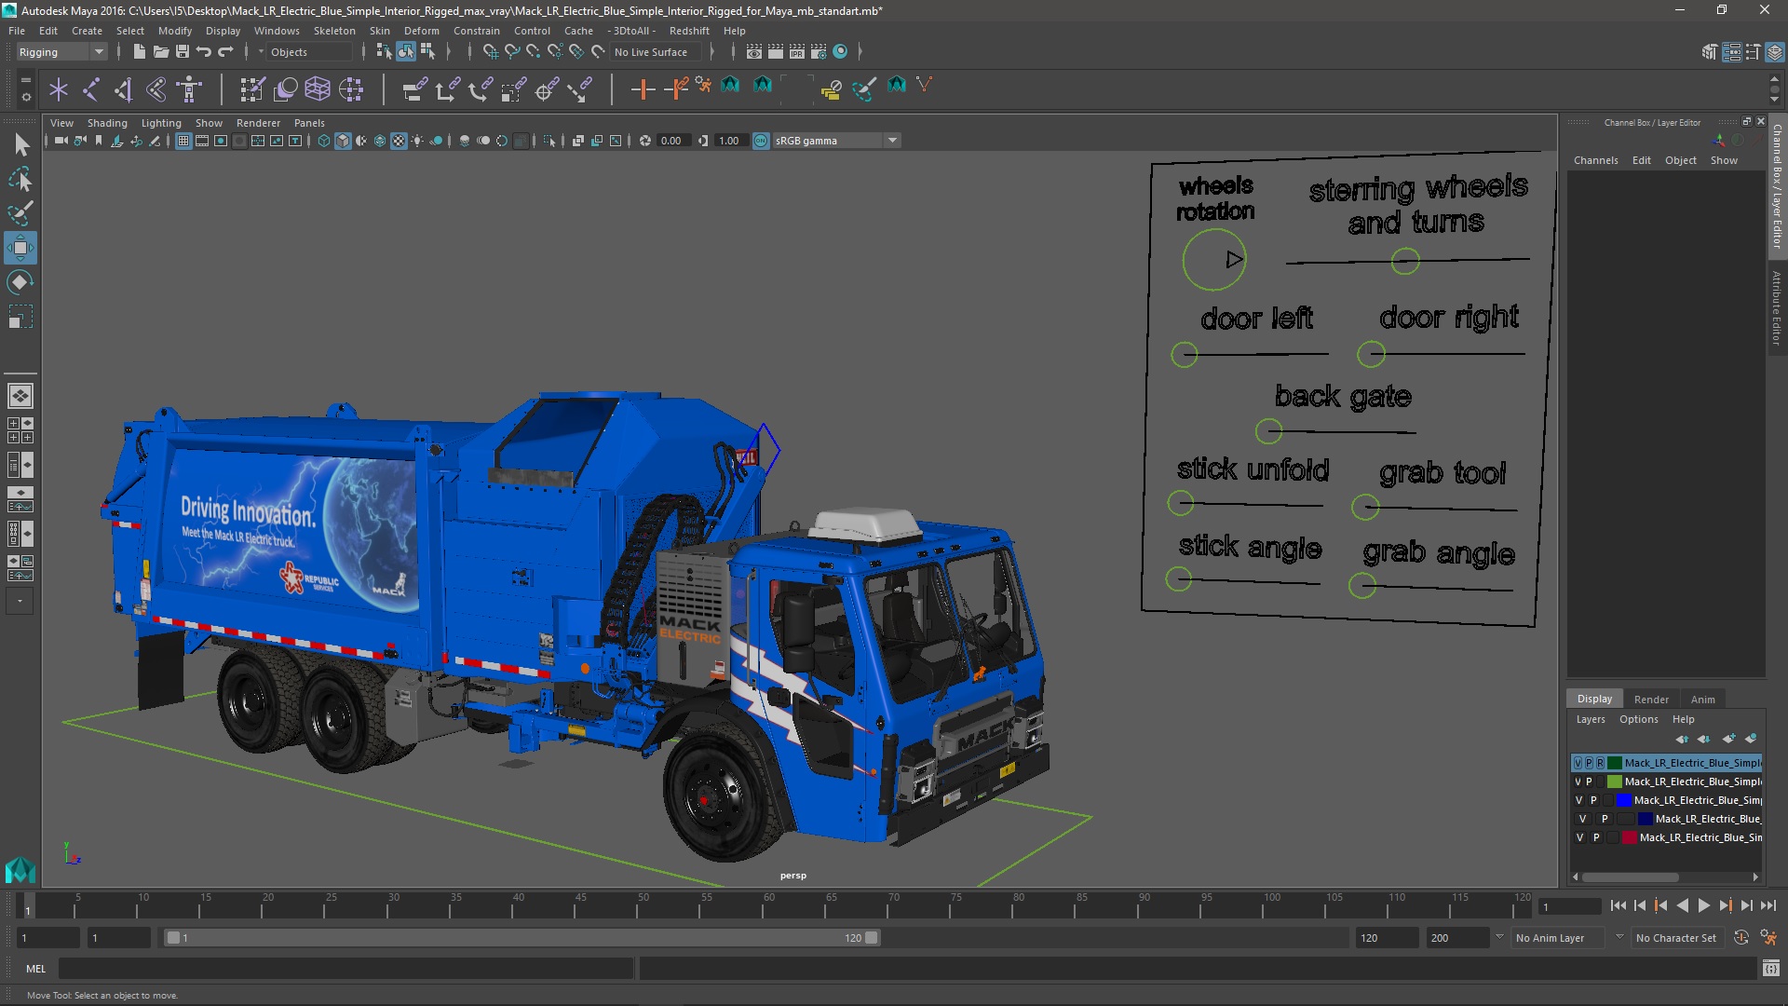The image size is (1788, 1006).
Task: Click the playback end time field 120
Action: tap(1387, 938)
